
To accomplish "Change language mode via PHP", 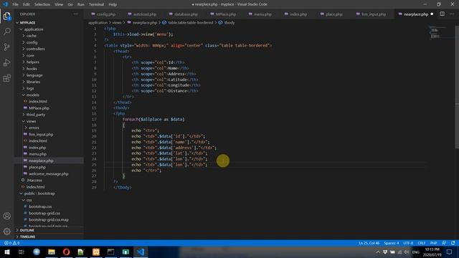I will click(x=433, y=243).
